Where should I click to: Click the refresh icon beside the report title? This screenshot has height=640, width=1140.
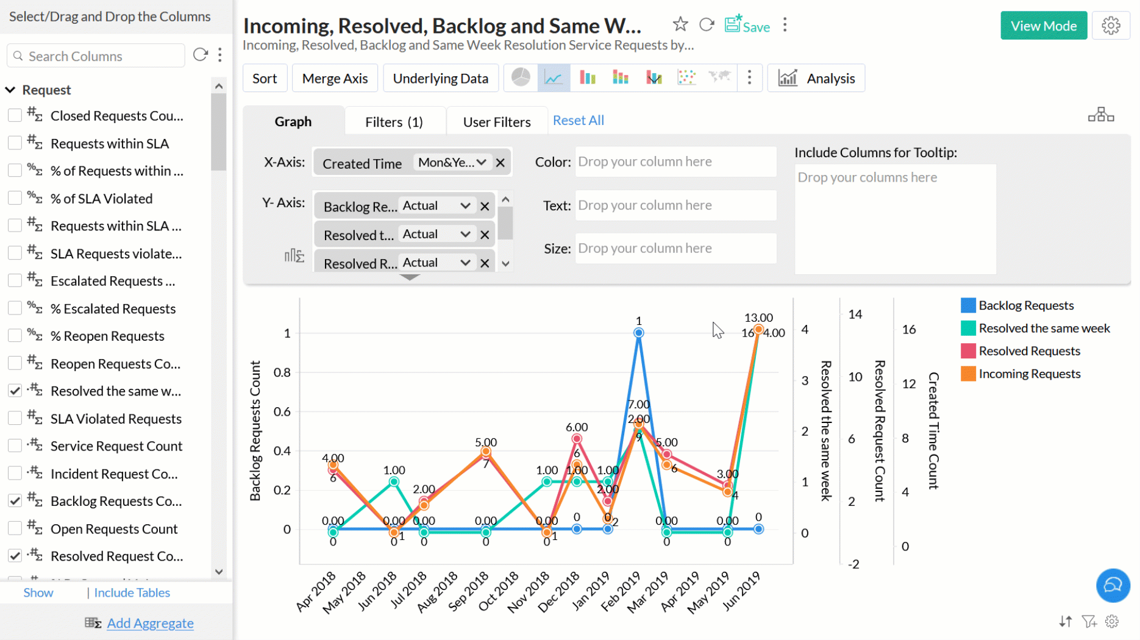pos(707,24)
